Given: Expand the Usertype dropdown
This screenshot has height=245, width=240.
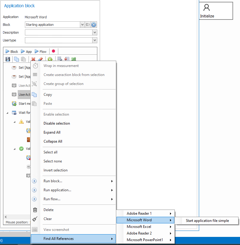Looking at the screenshot, I should (95, 40).
